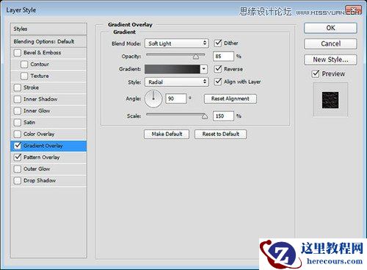This screenshot has height=270, width=367.
Task: Click the Cancel button
Action: (x=330, y=44)
